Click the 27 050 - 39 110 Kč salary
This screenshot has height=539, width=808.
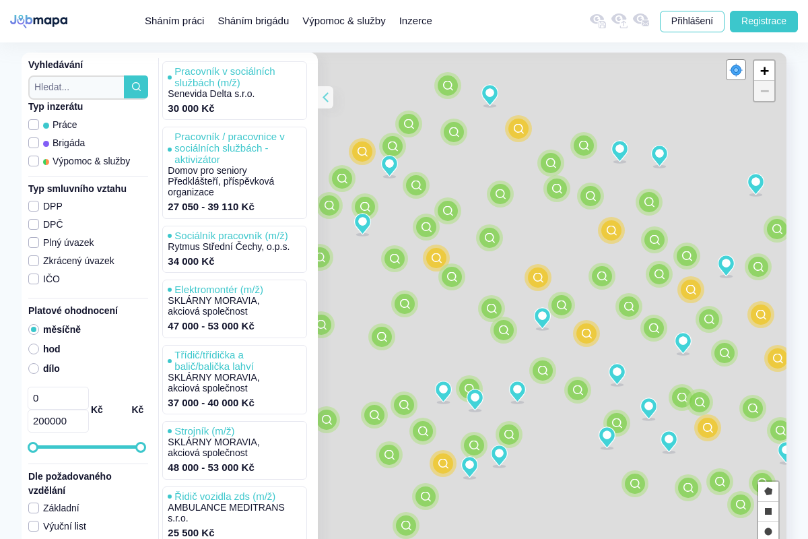coord(211,207)
